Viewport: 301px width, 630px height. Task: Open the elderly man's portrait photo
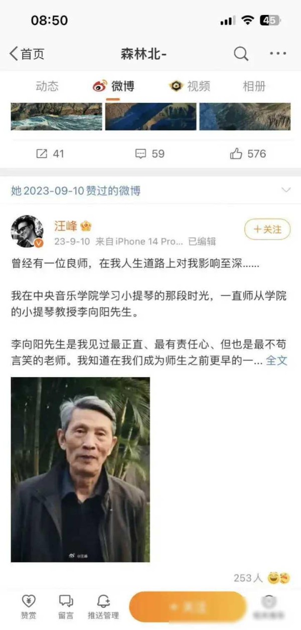pyautogui.click(x=80, y=469)
